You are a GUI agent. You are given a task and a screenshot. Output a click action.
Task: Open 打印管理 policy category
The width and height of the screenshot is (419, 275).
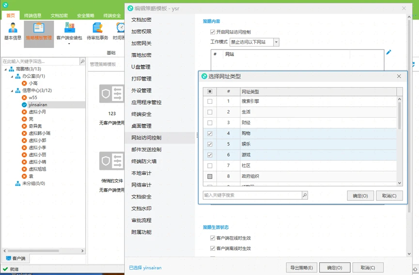tap(141, 79)
